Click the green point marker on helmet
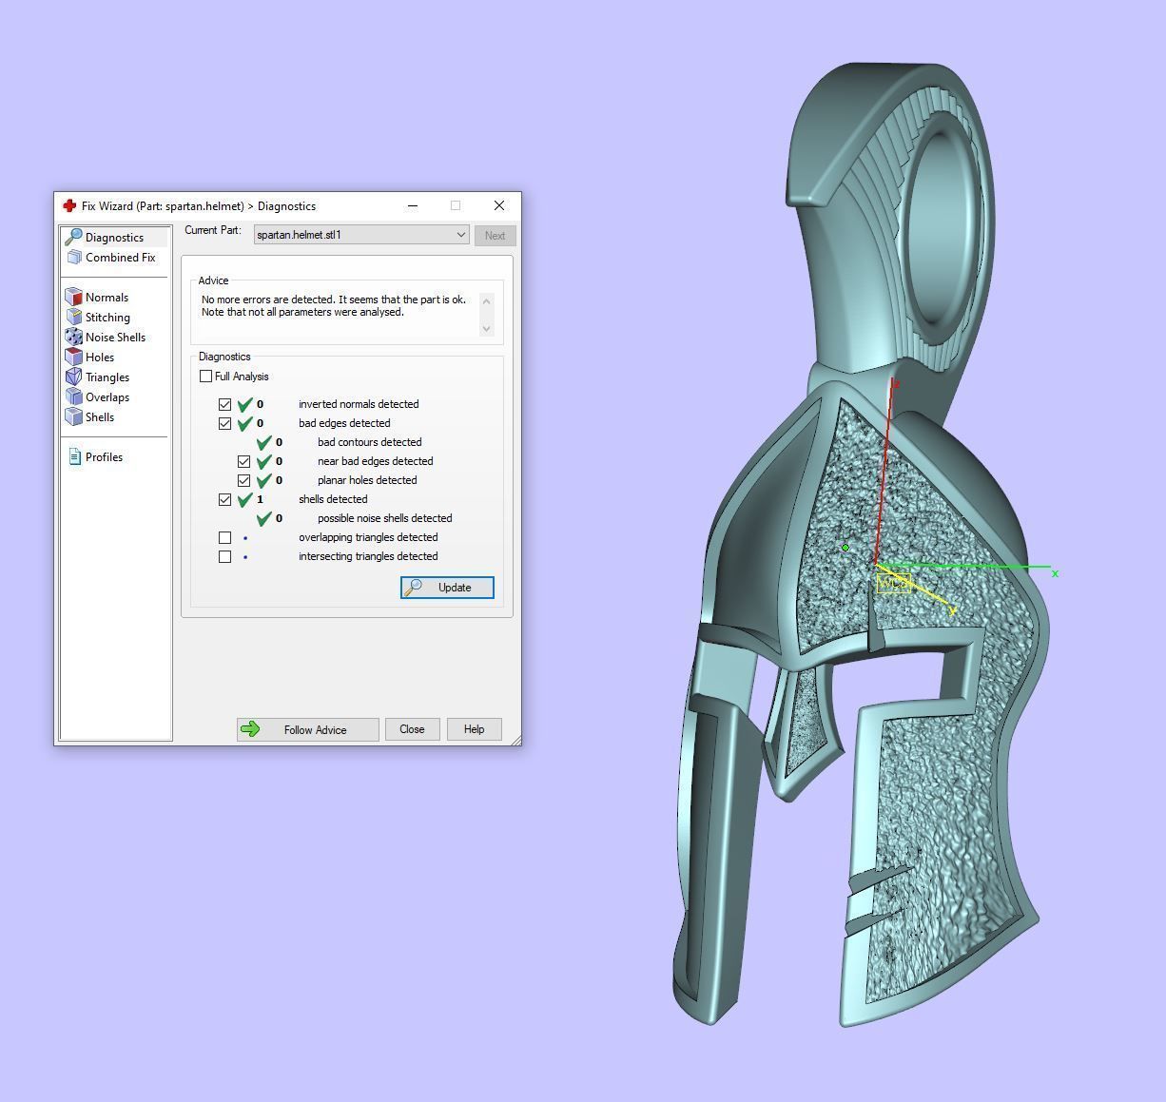Image resolution: width=1166 pixels, height=1102 pixels. click(x=845, y=548)
